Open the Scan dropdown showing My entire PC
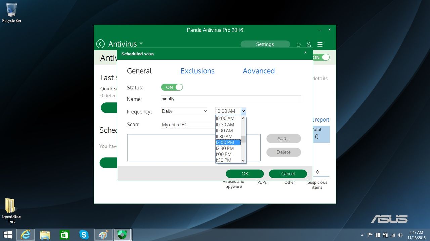Screen dimensions: 430x241 click(x=188, y=125)
